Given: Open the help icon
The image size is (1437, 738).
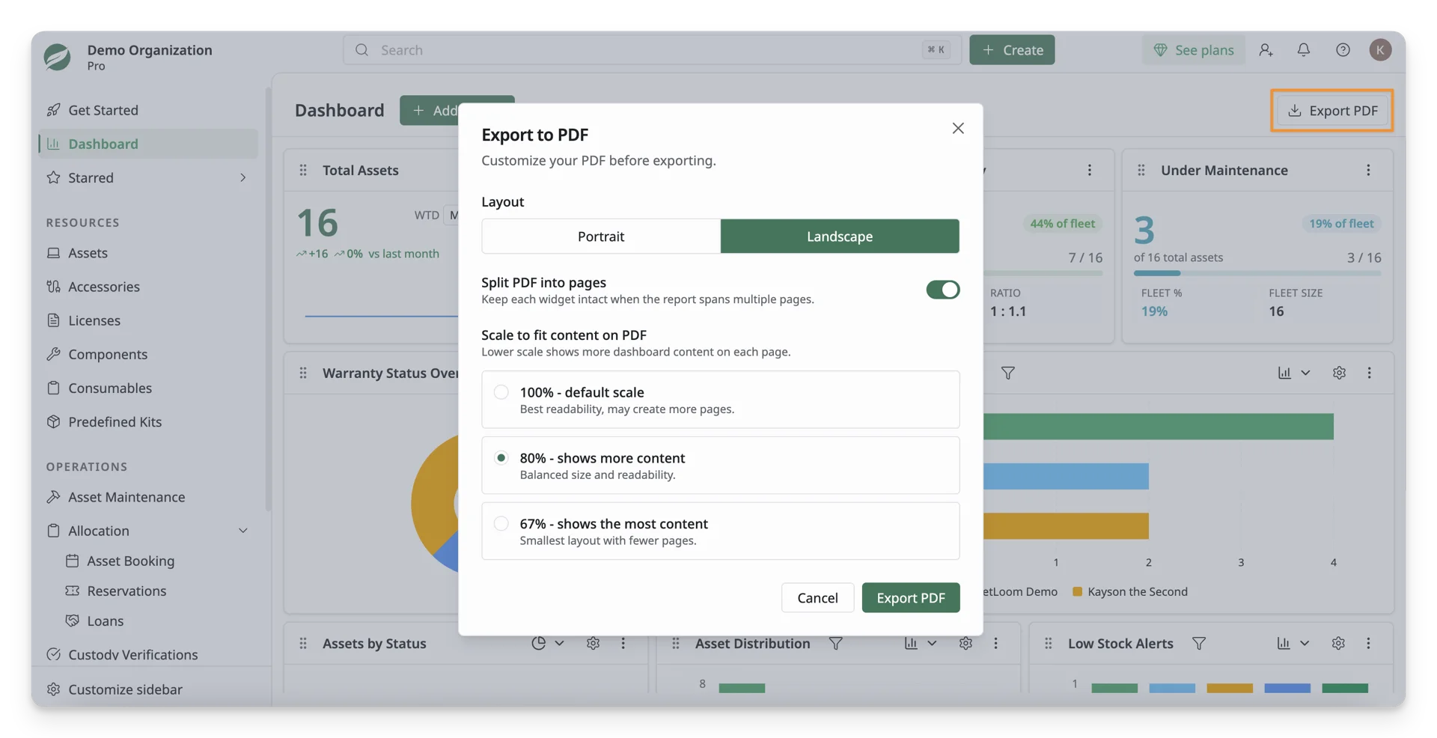Looking at the screenshot, I should [x=1343, y=50].
